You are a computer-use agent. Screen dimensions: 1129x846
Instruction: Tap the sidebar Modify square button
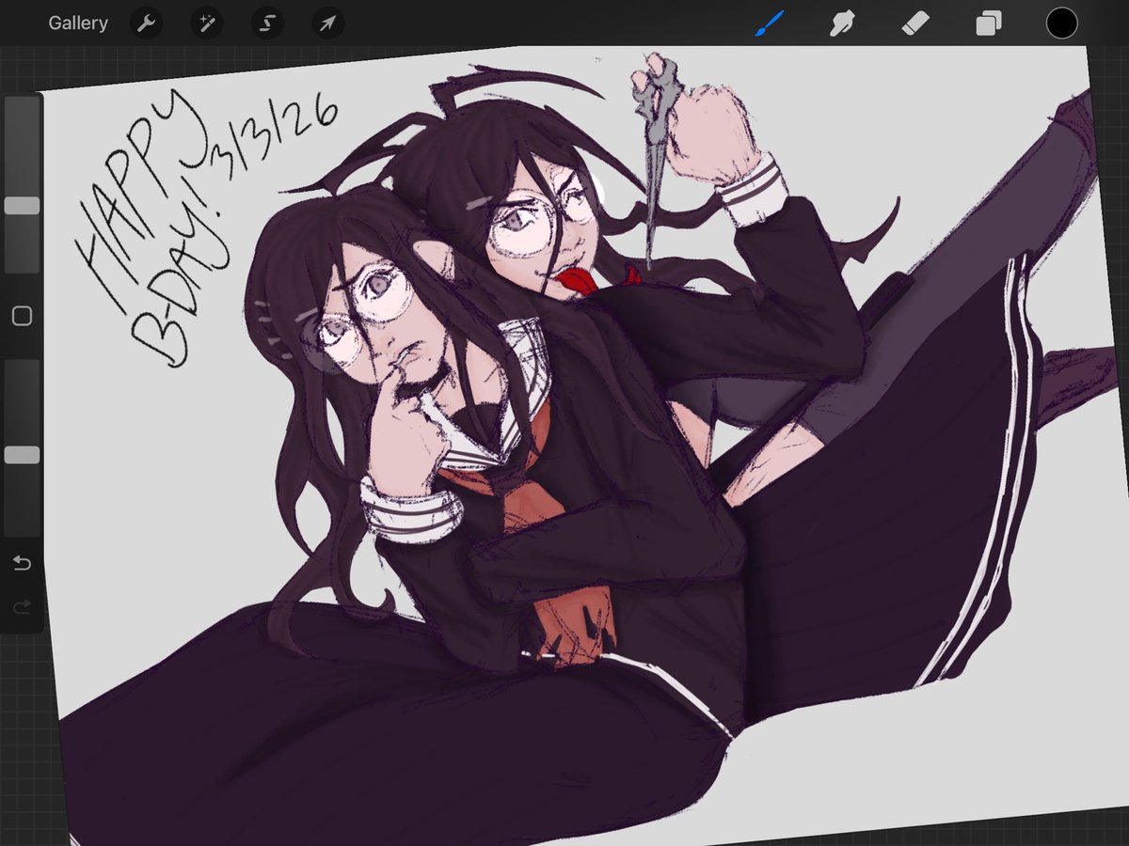(22, 316)
